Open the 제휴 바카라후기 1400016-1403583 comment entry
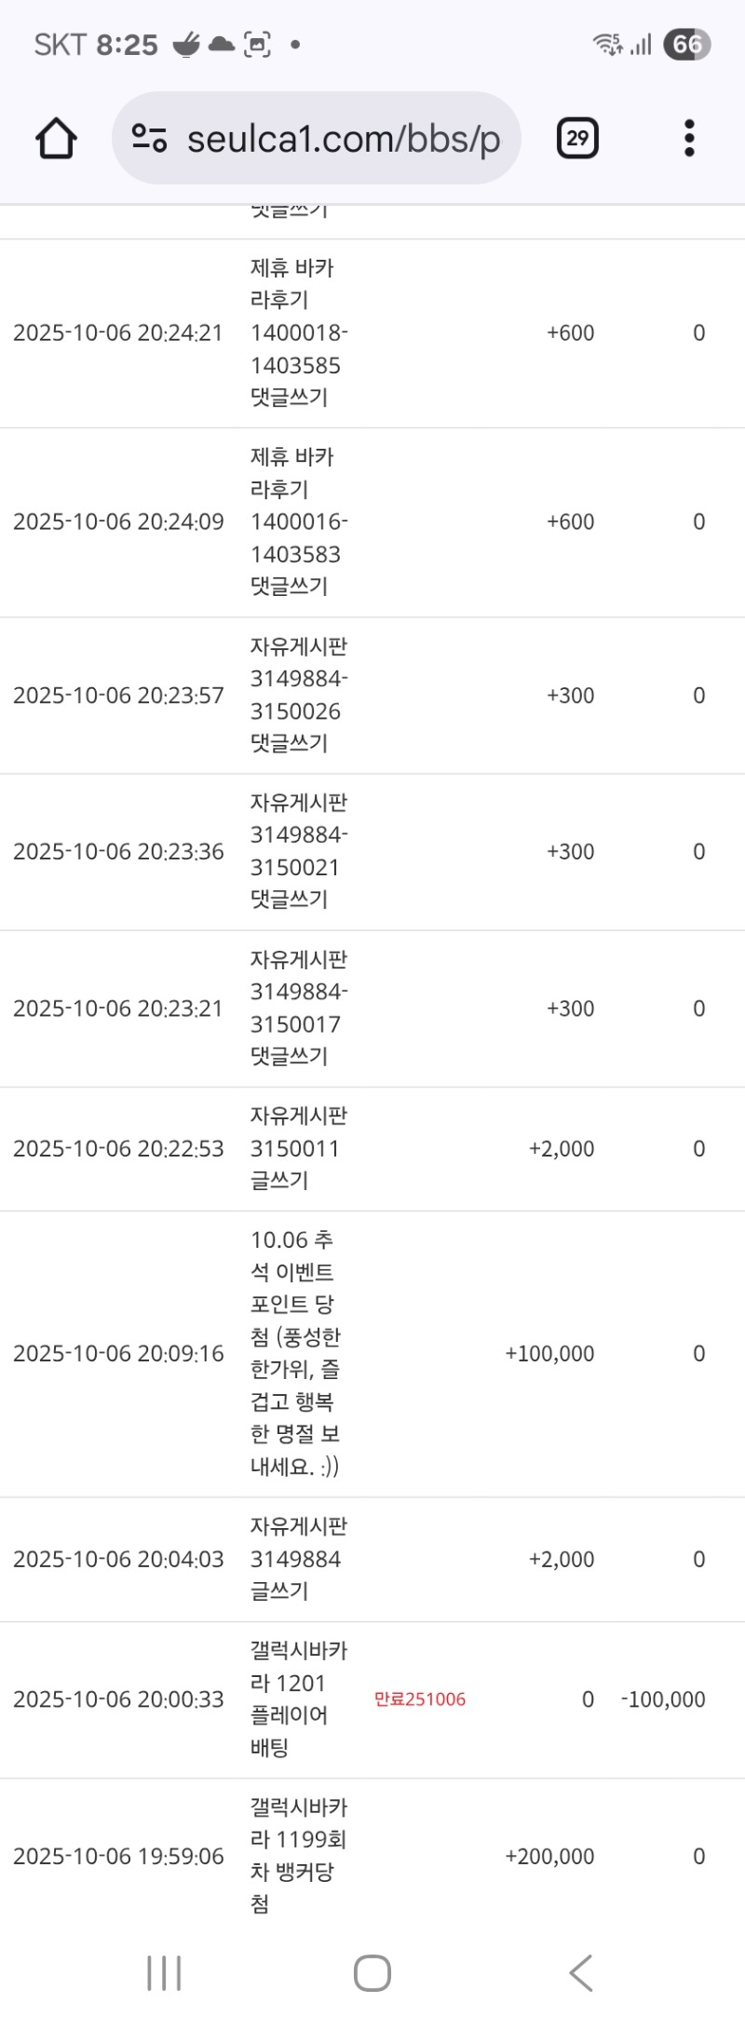 [x=298, y=521]
